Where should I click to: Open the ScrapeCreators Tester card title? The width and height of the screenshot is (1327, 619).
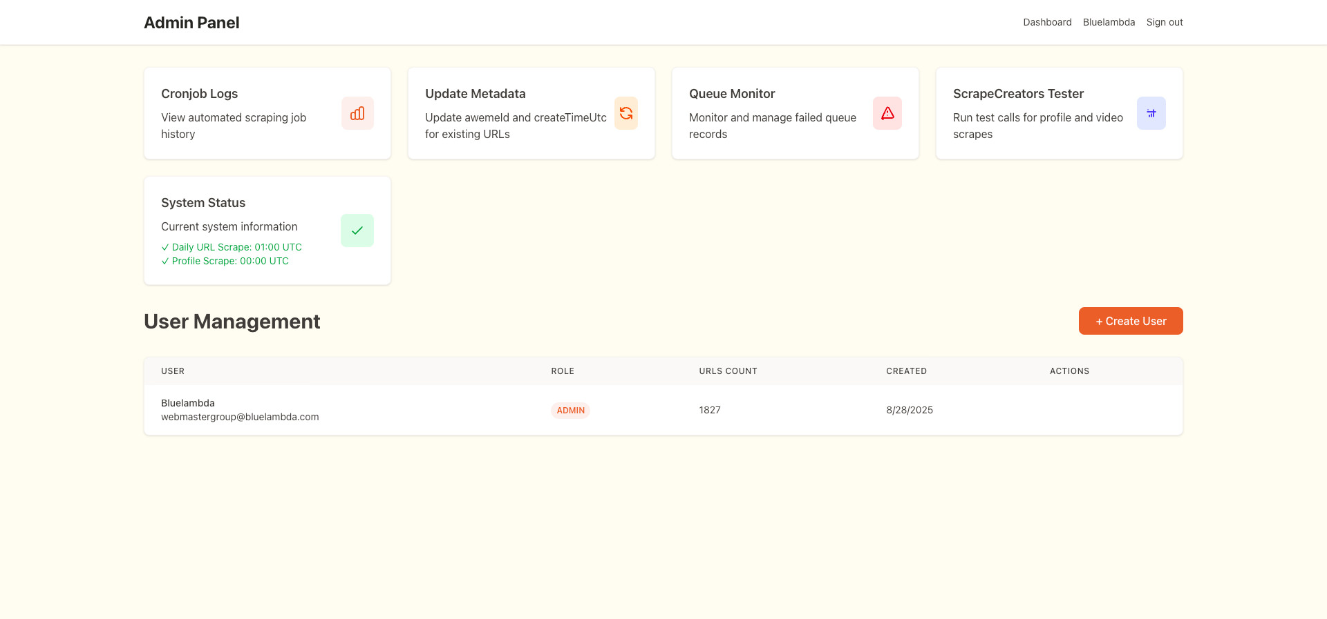pyautogui.click(x=1018, y=94)
